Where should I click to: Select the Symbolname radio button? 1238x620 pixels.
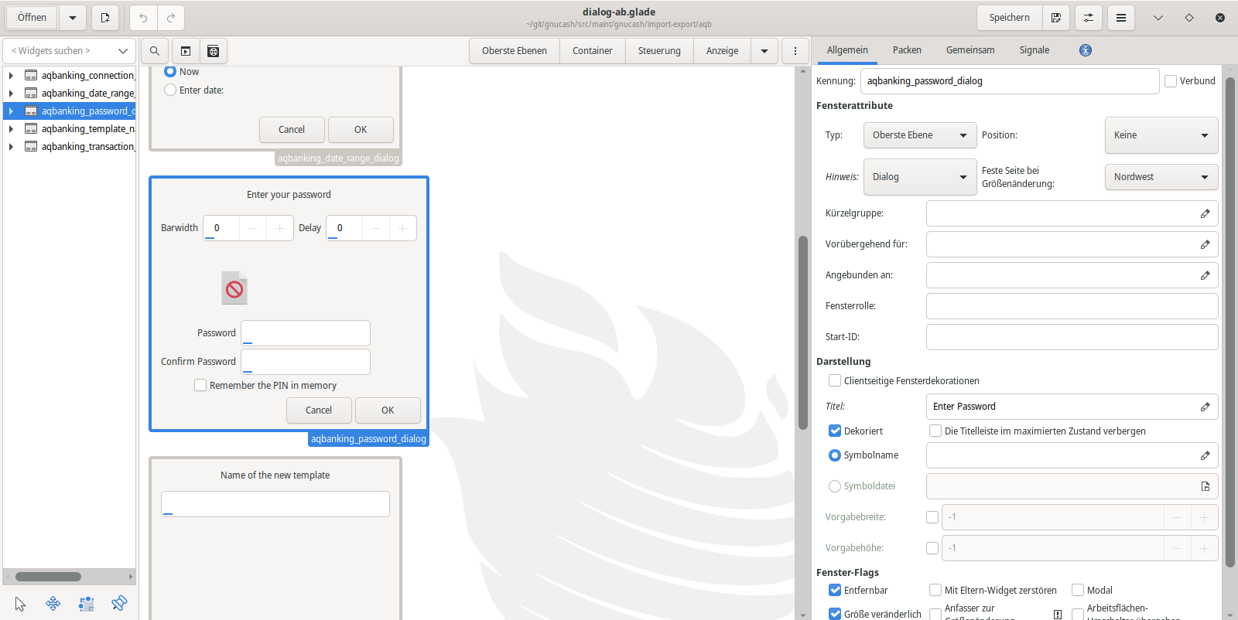(x=835, y=455)
